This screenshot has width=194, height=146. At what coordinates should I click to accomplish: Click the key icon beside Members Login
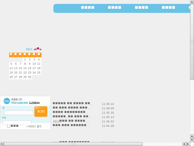pyautogui.click(x=7, y=101)
